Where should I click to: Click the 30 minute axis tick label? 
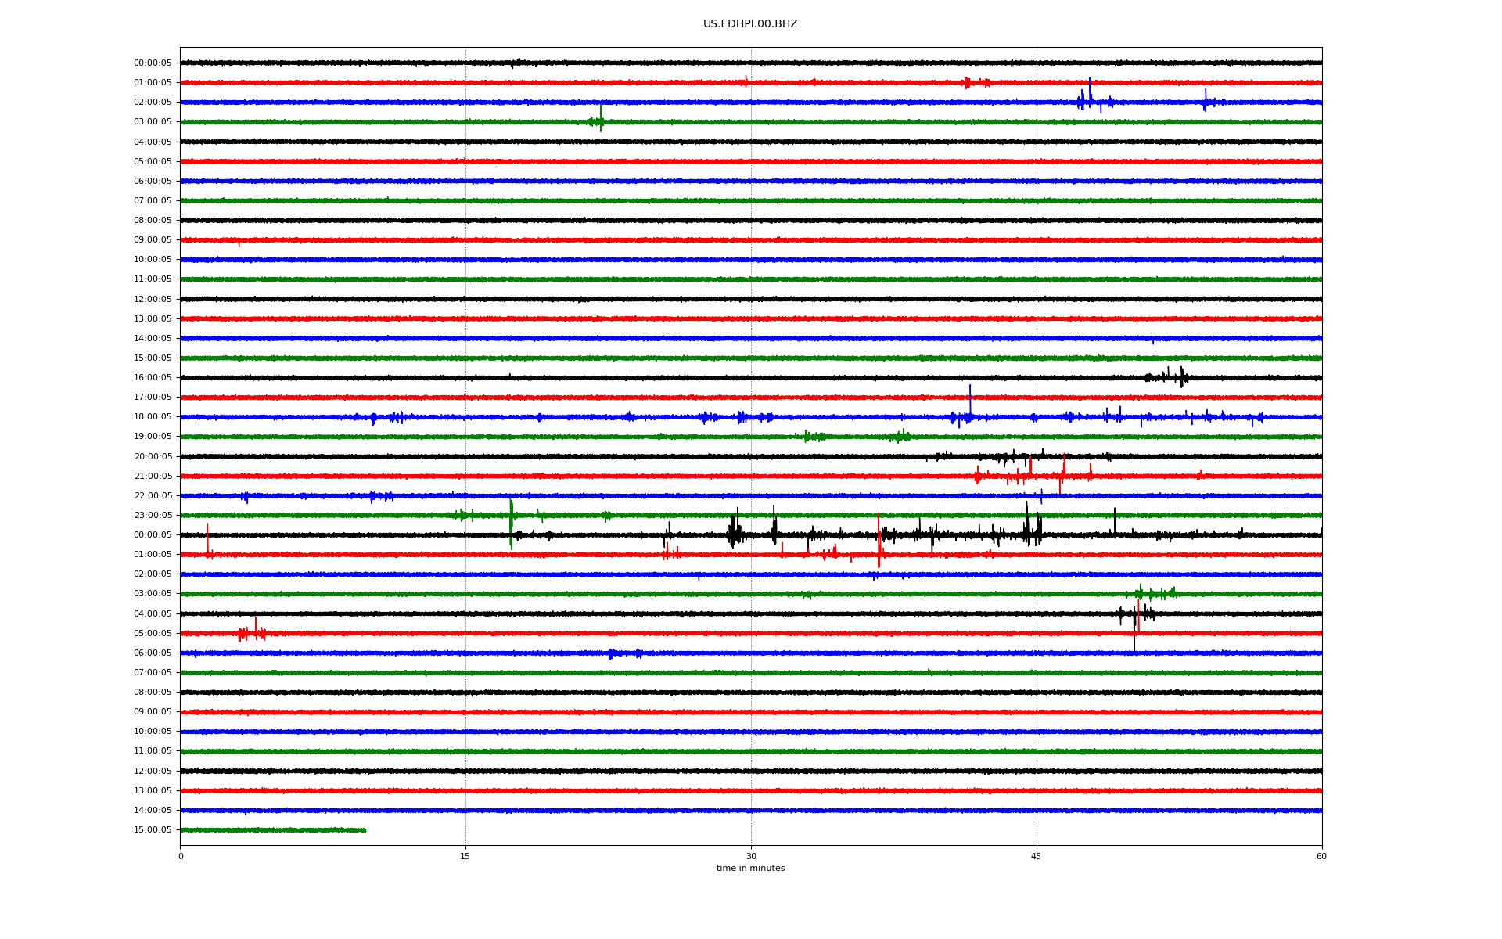coord(751,857)
